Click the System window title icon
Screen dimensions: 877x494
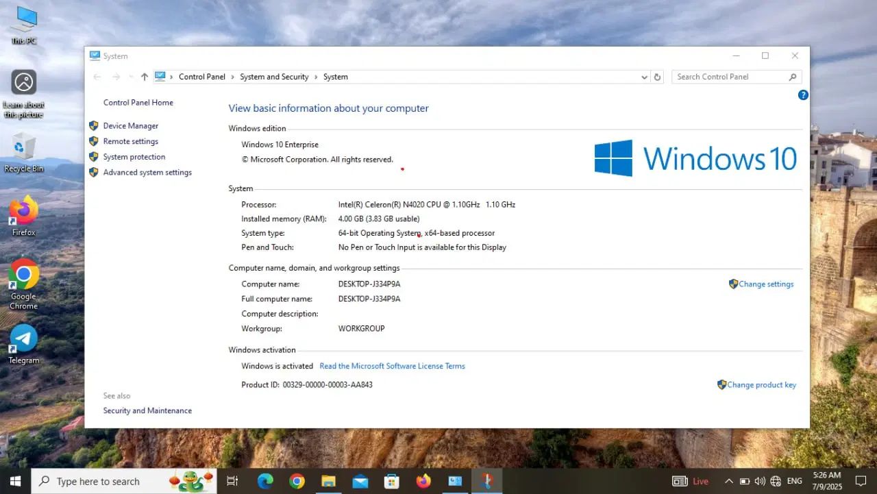(x=95, y=56)
